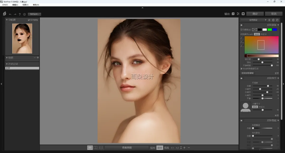Add a new preset with plus icon
The image size is (285, 153).
tap(269, 20)
